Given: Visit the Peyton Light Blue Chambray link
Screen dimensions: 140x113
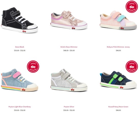Looking at the screenshot, I should (x=20, y=107).
